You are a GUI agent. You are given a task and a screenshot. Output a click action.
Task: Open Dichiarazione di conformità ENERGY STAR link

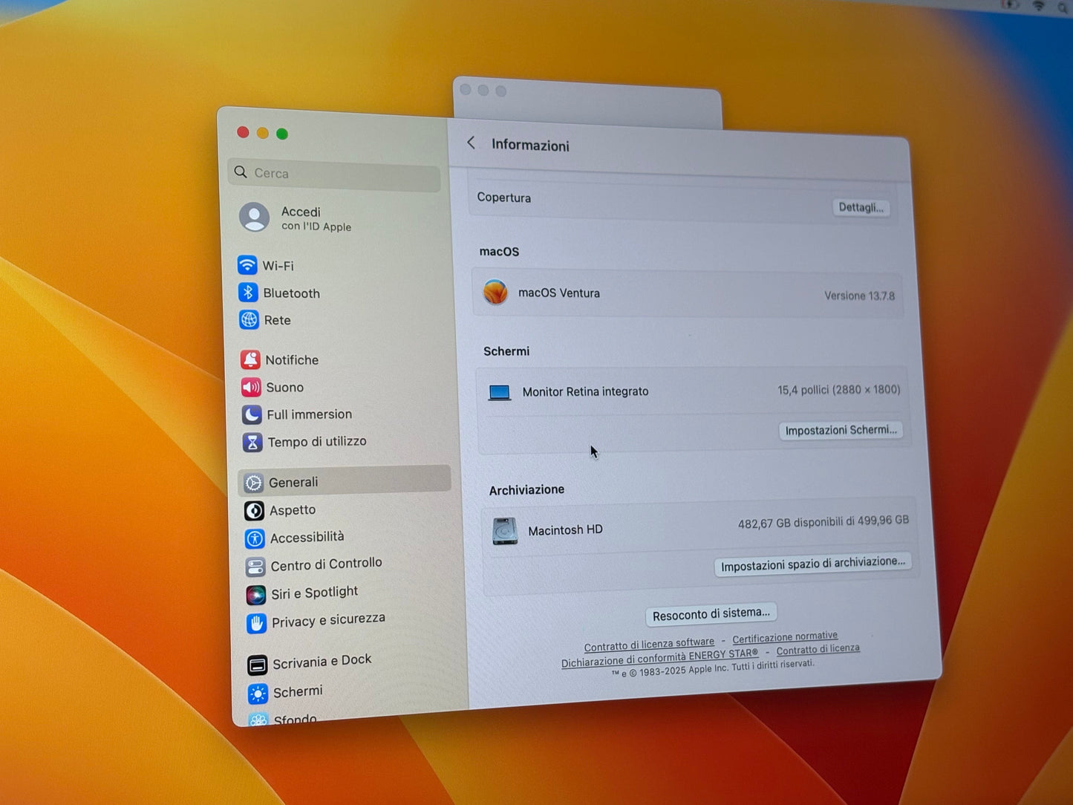(659, 658)
